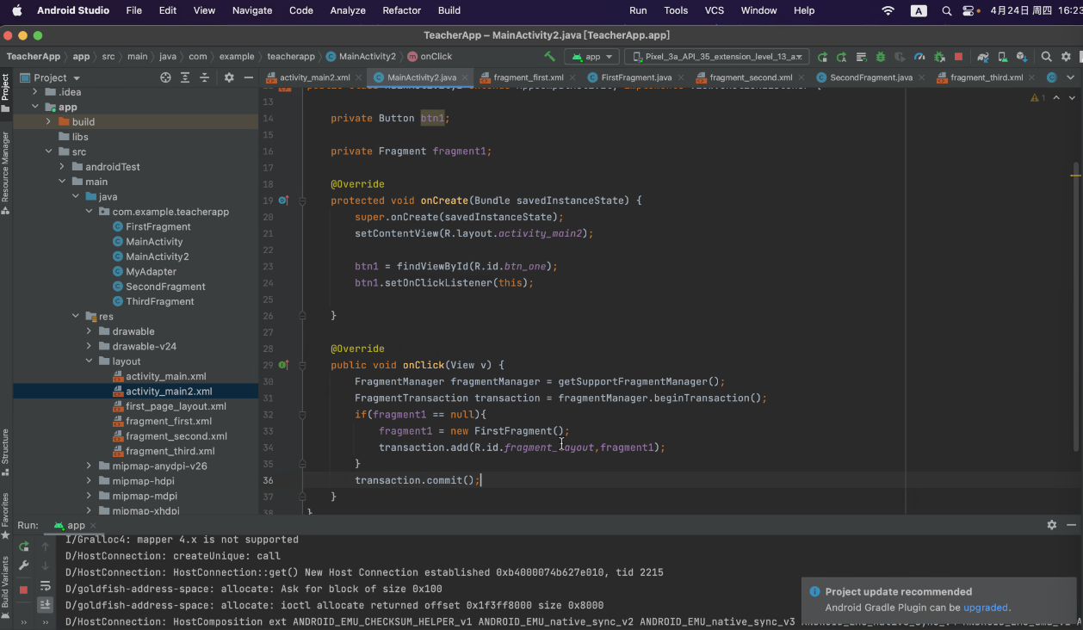Toggle the Favorites side tab

point(5,516)
